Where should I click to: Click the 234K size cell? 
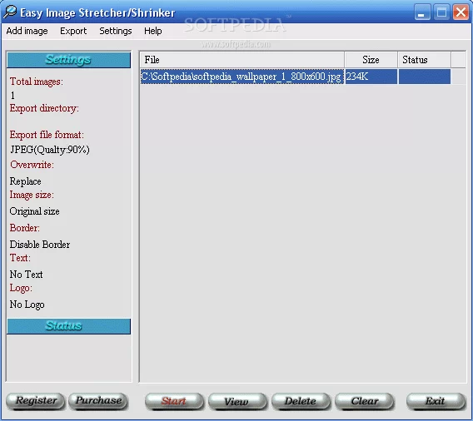(371, 77)
